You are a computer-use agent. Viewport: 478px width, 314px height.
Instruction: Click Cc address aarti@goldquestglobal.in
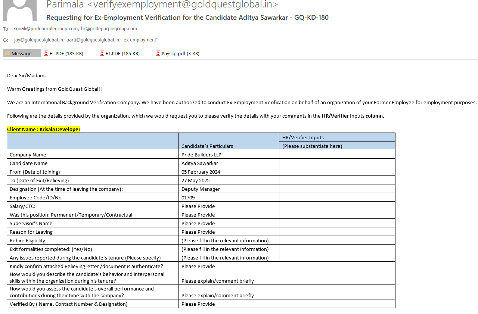93,40
